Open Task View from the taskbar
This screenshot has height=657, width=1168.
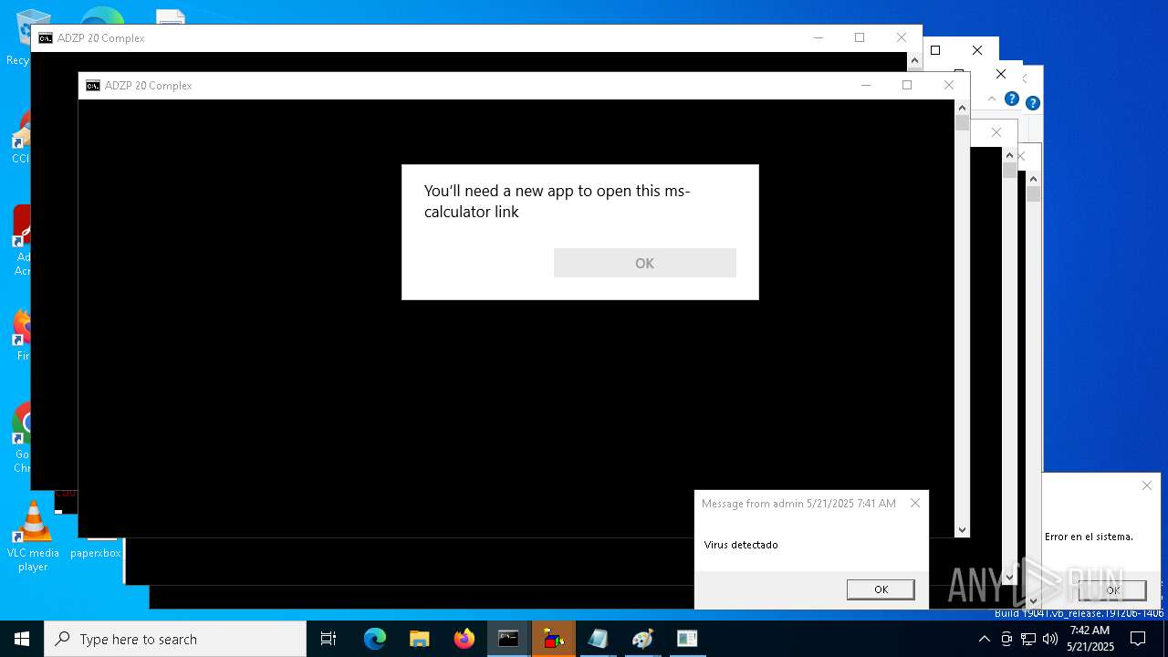(x=328, y=639)
